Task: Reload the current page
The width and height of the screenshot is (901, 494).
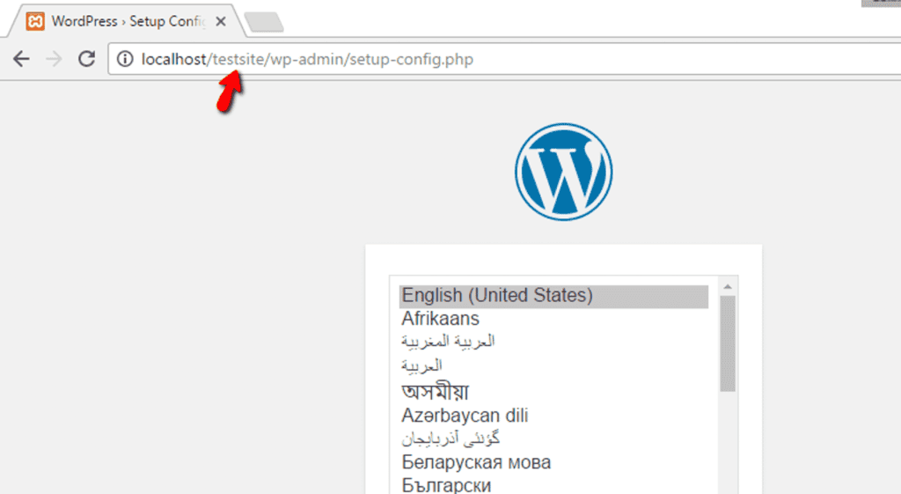Action: click(x=86, y=60)
